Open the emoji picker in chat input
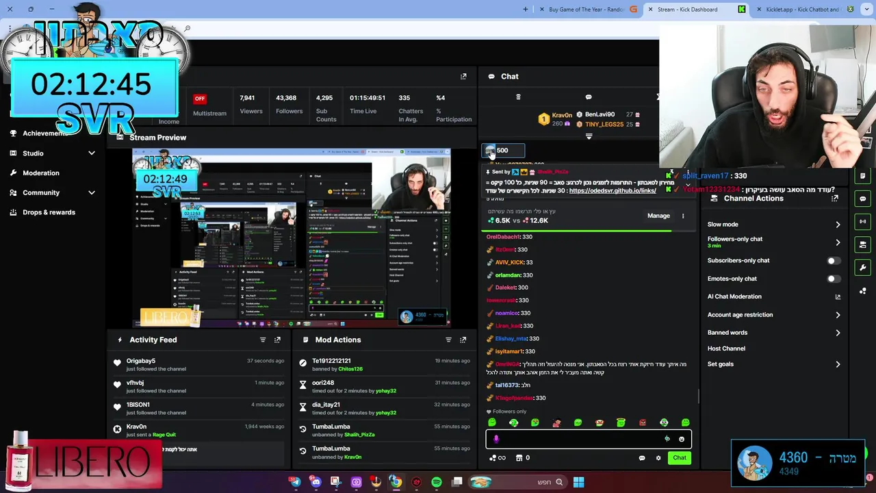This screenshot has height=493, width=876. (682, 439)
